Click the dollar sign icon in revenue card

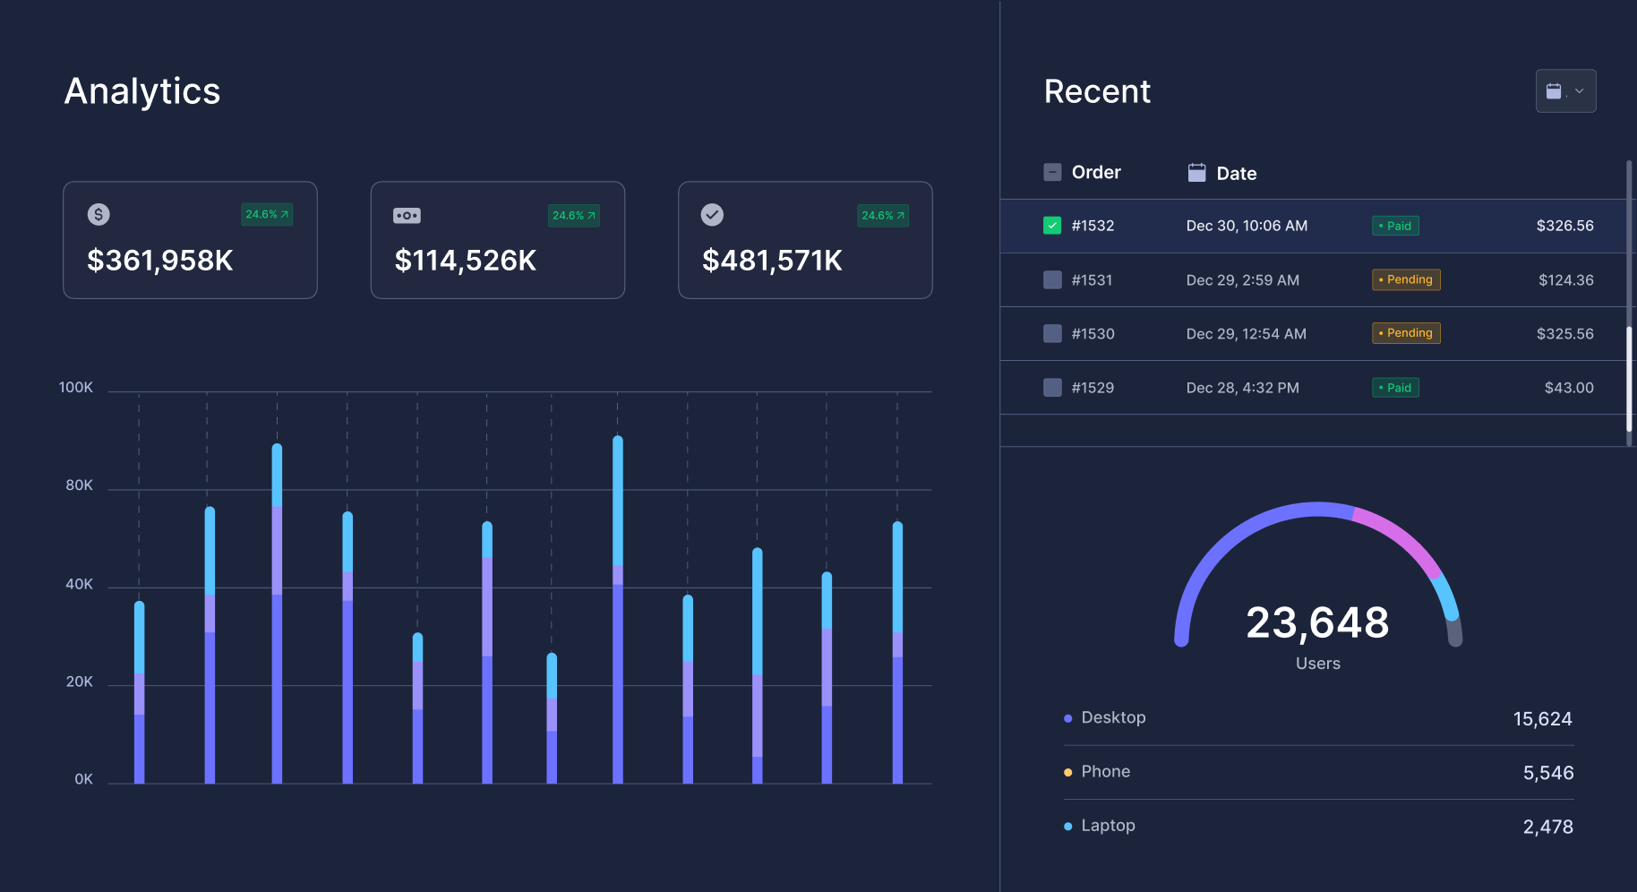[x=99, y=214]
